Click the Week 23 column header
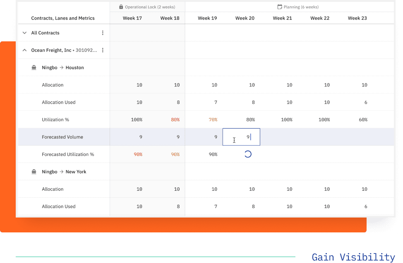Viewport: 403px width, 263px height. coord(357,18)
